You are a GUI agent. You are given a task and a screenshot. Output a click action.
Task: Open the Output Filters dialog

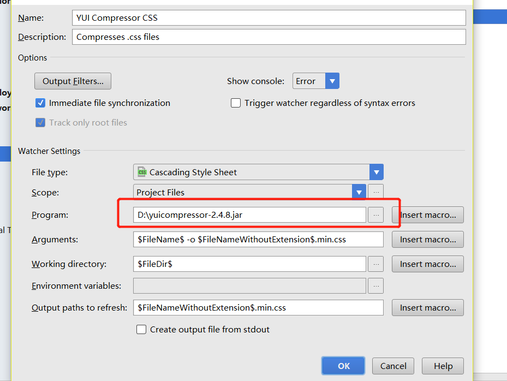73,81
